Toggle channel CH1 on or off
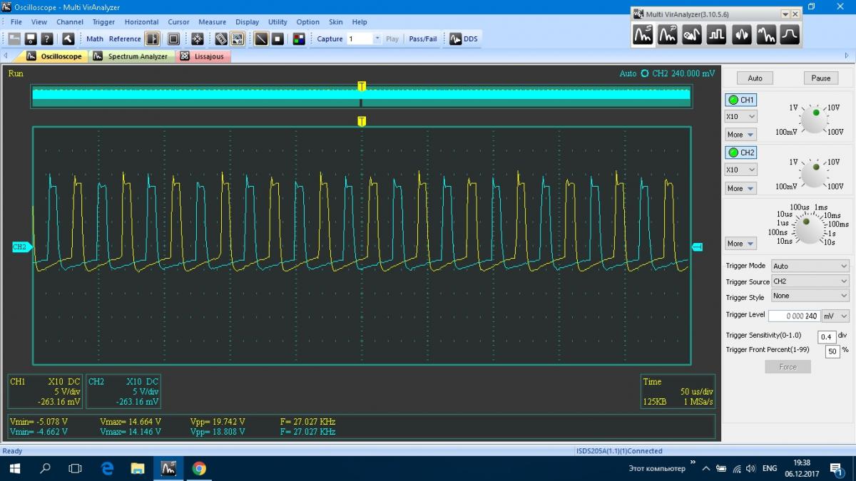 (740, 100)
